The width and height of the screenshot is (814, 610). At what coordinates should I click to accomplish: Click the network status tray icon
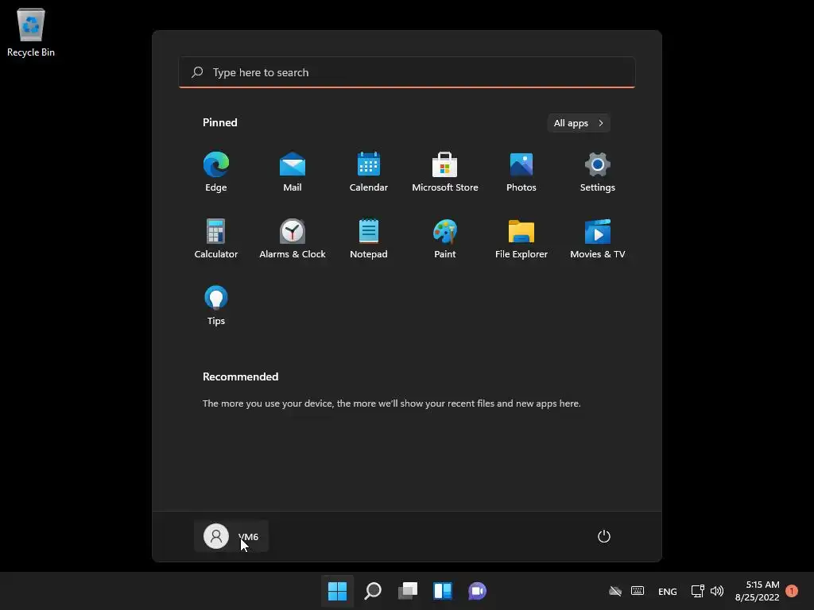tap(698, 591)
